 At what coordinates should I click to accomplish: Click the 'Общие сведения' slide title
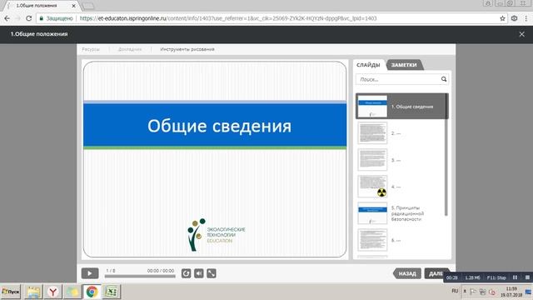tap(219, 126)
